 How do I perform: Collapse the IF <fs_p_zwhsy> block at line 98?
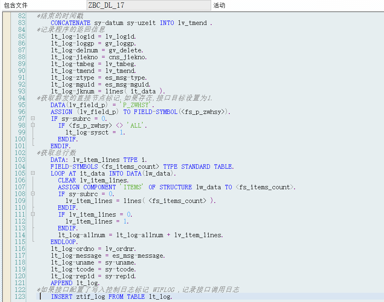coord(33,125)
